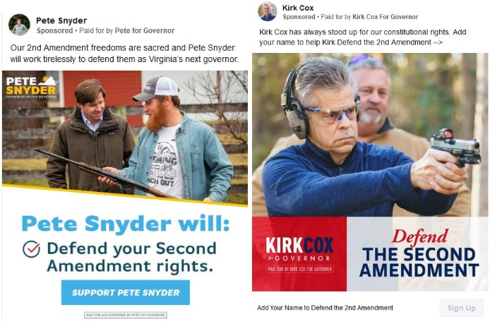Click the Pete Snyder will headline text

[125, 223]
